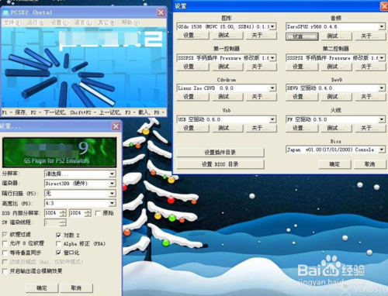Click 设置 under the Cdvdrom plugin
Image resolution: width=388 pixels, height=296 pixels.
coord(192,97)
